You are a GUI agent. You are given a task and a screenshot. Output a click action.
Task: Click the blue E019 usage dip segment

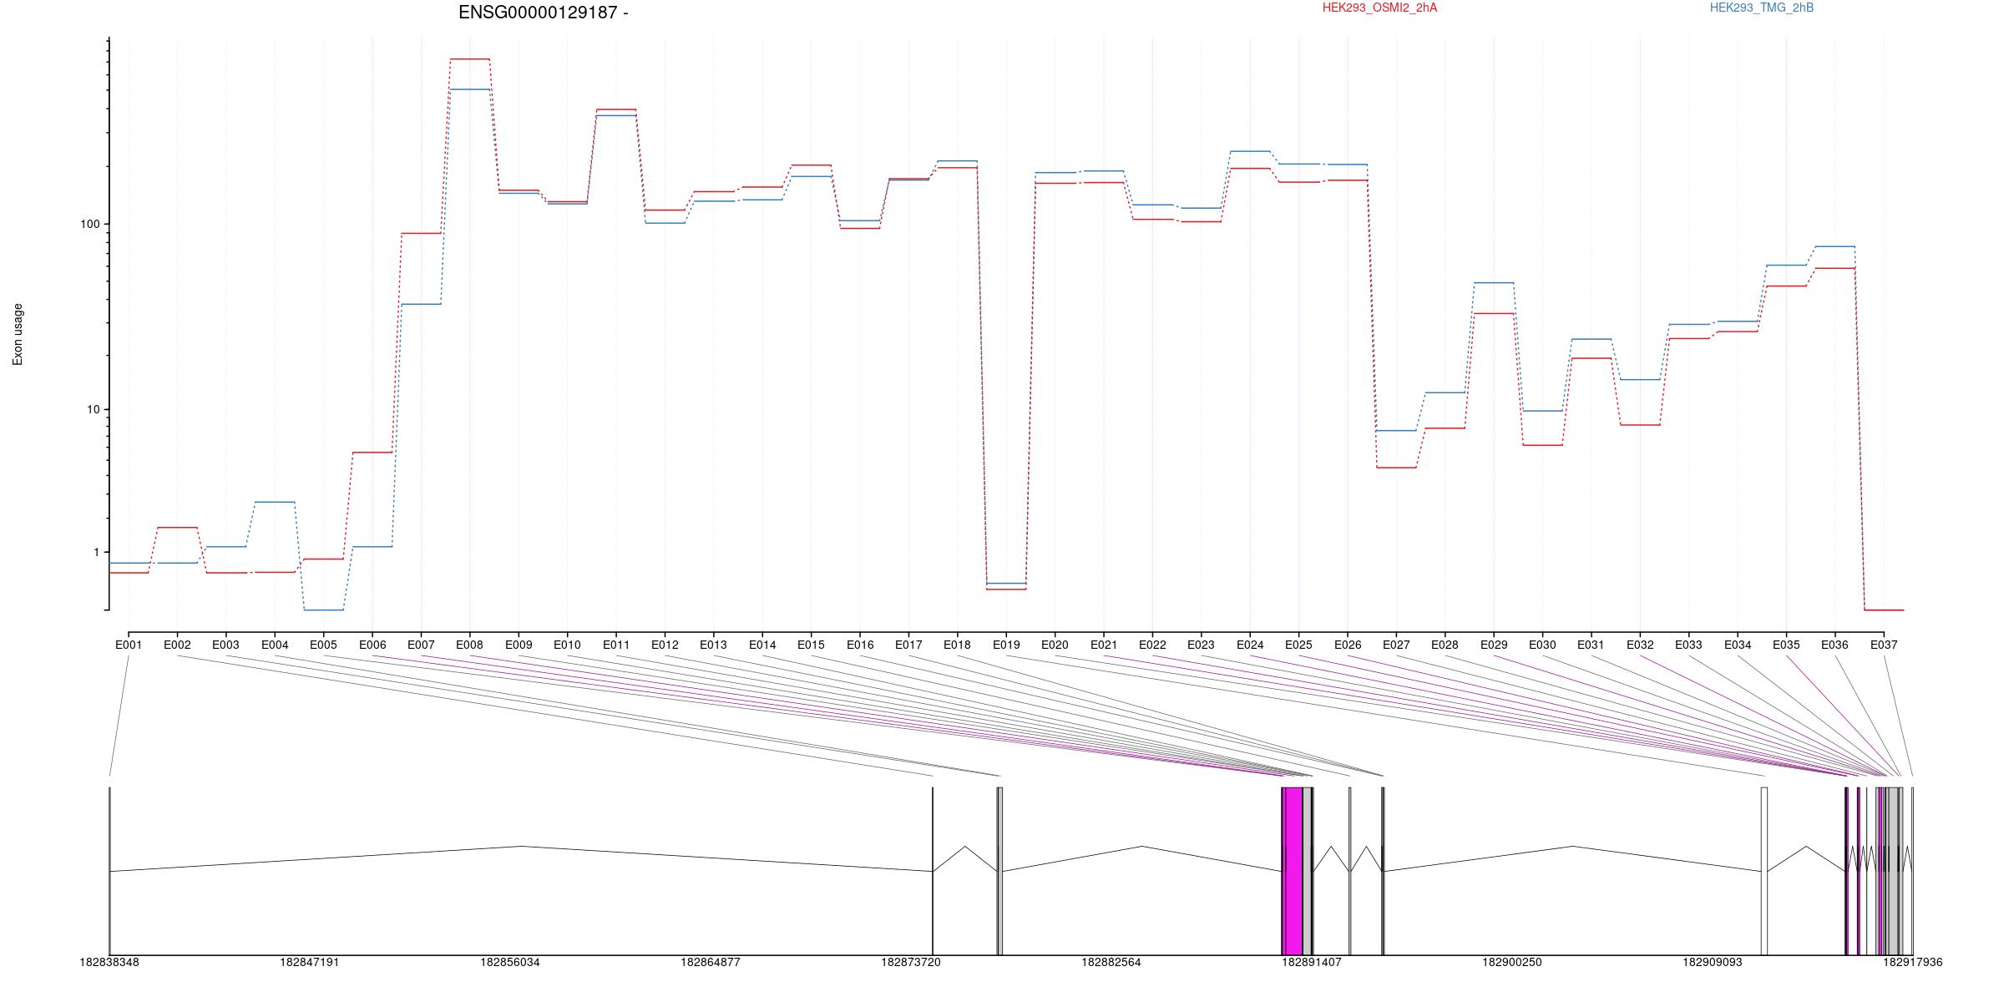(1006, 583)
